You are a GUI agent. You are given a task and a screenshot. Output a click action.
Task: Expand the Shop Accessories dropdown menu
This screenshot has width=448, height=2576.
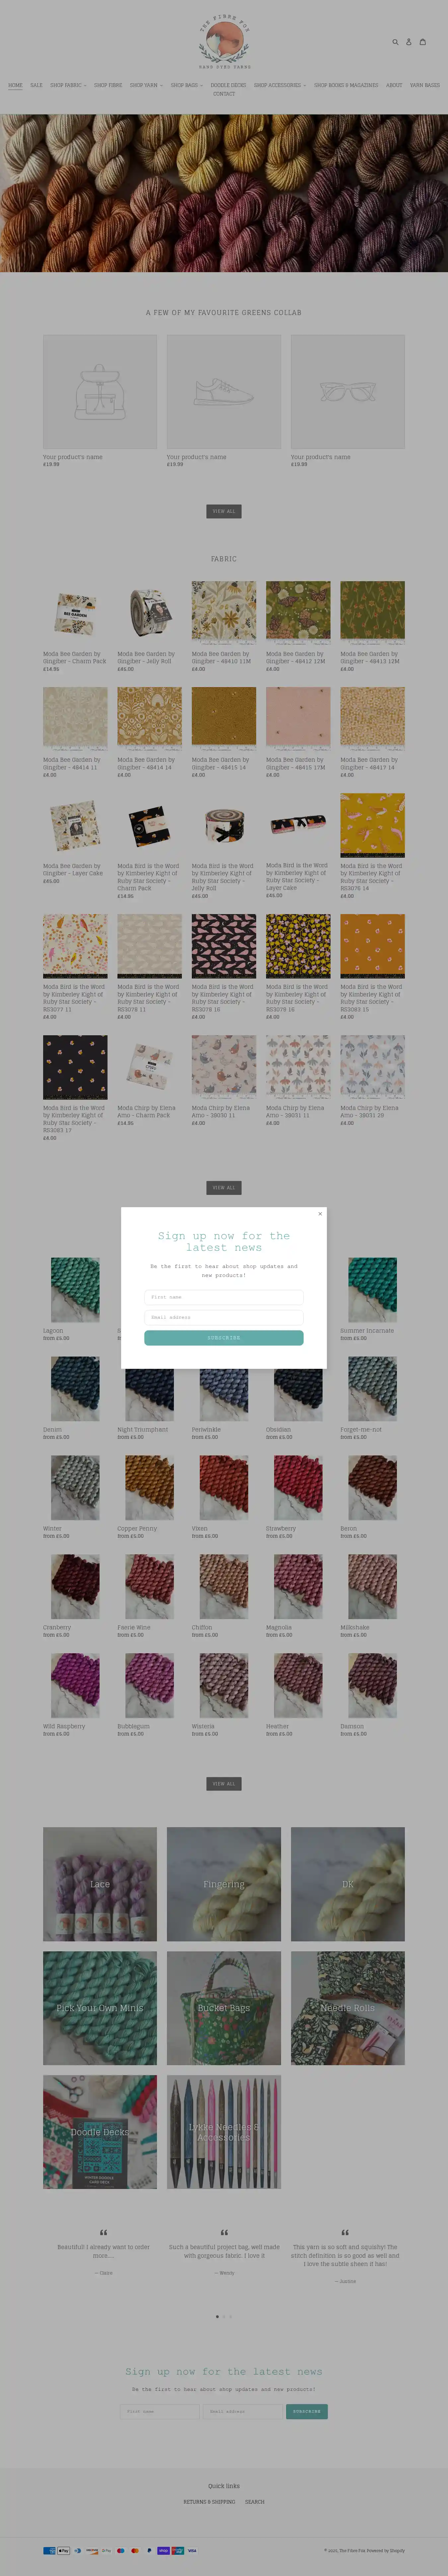click(x=280, y=85)
